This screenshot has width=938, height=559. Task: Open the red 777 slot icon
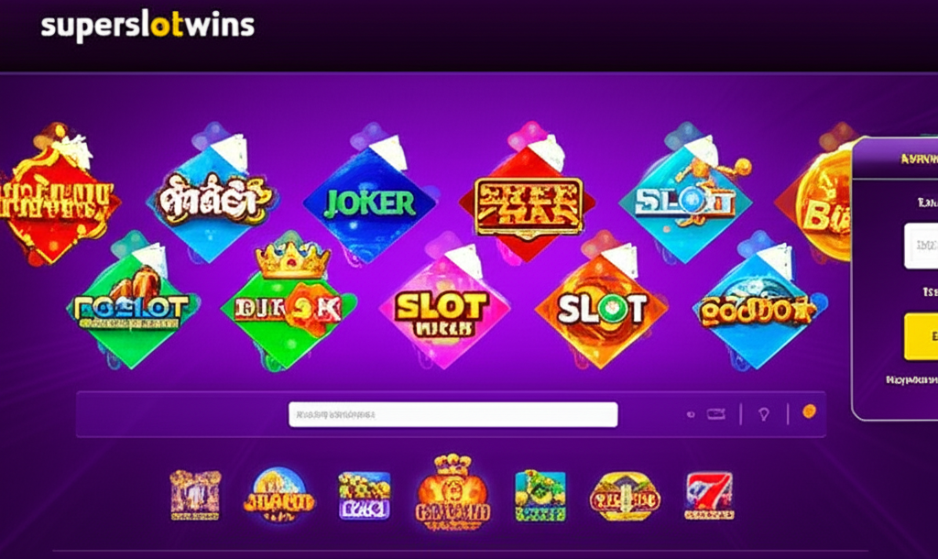(709, 496)
